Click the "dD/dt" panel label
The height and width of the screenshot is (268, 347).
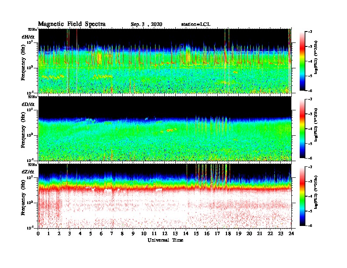[x=28, y=104]
